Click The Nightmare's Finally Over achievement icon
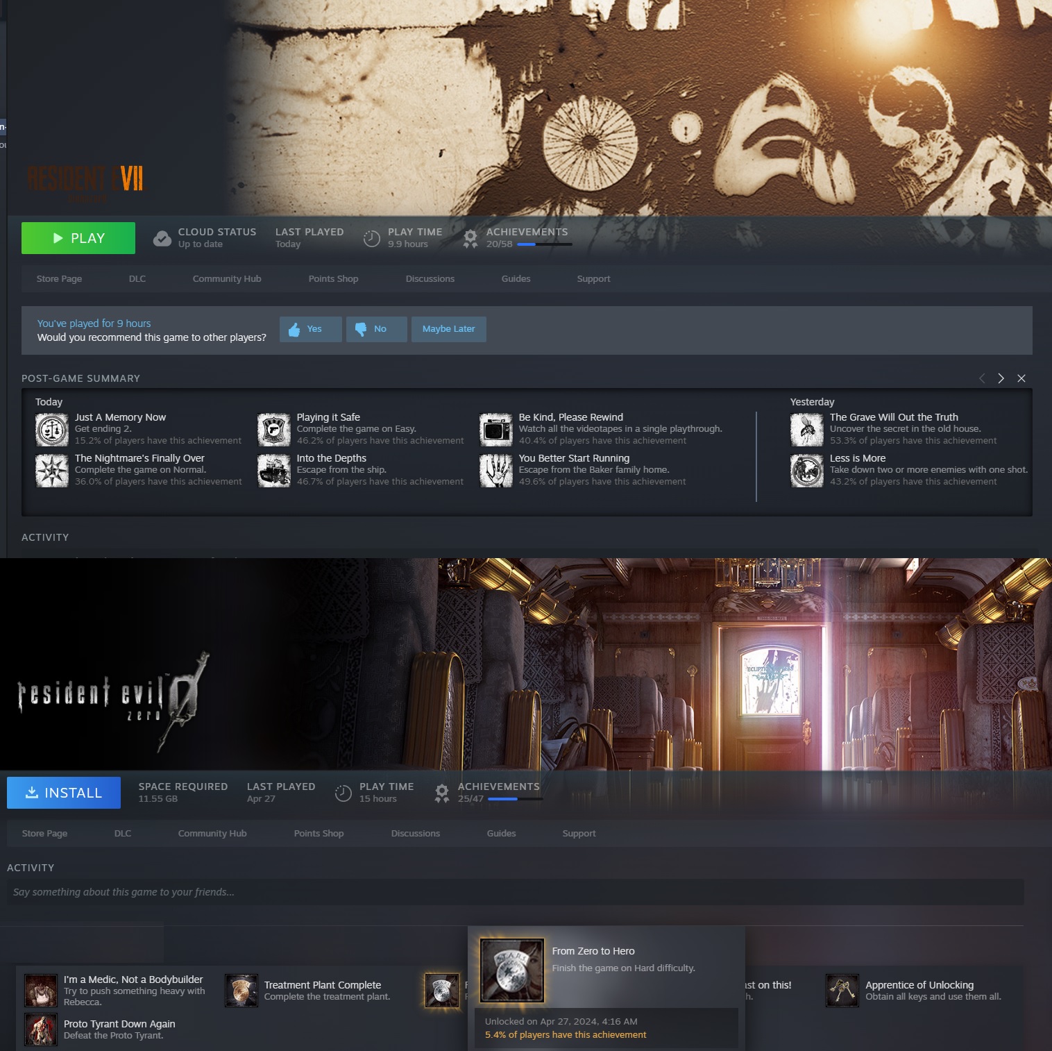1052x1051 pixels. coord(52,471)
